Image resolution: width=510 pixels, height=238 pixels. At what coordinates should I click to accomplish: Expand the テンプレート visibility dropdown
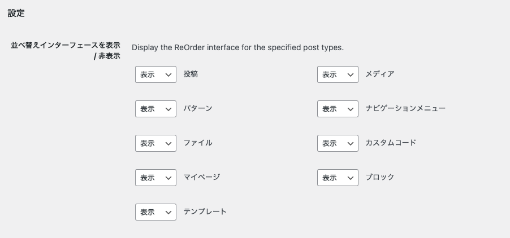pyautogui.click(x=155, y=212)
